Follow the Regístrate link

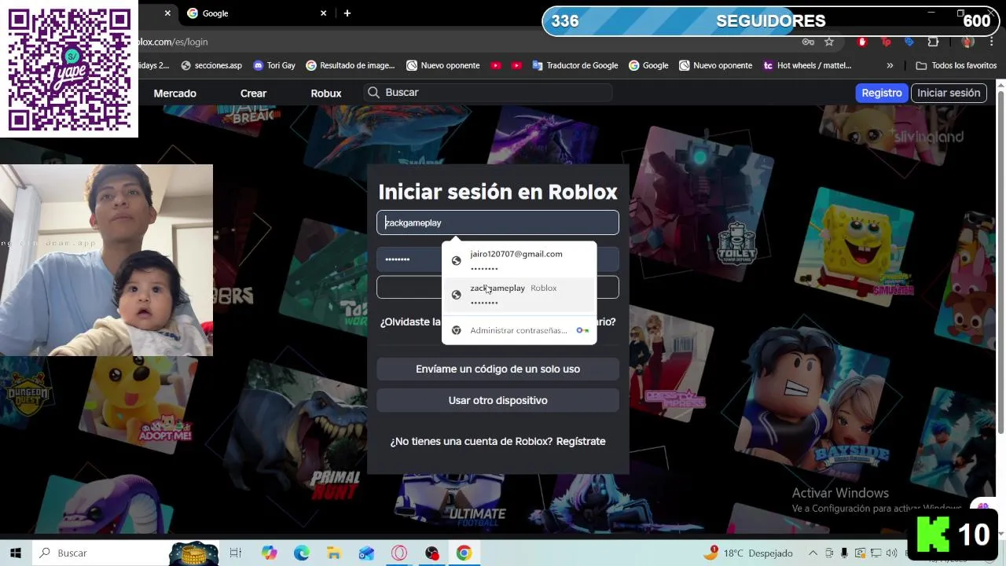581,441
